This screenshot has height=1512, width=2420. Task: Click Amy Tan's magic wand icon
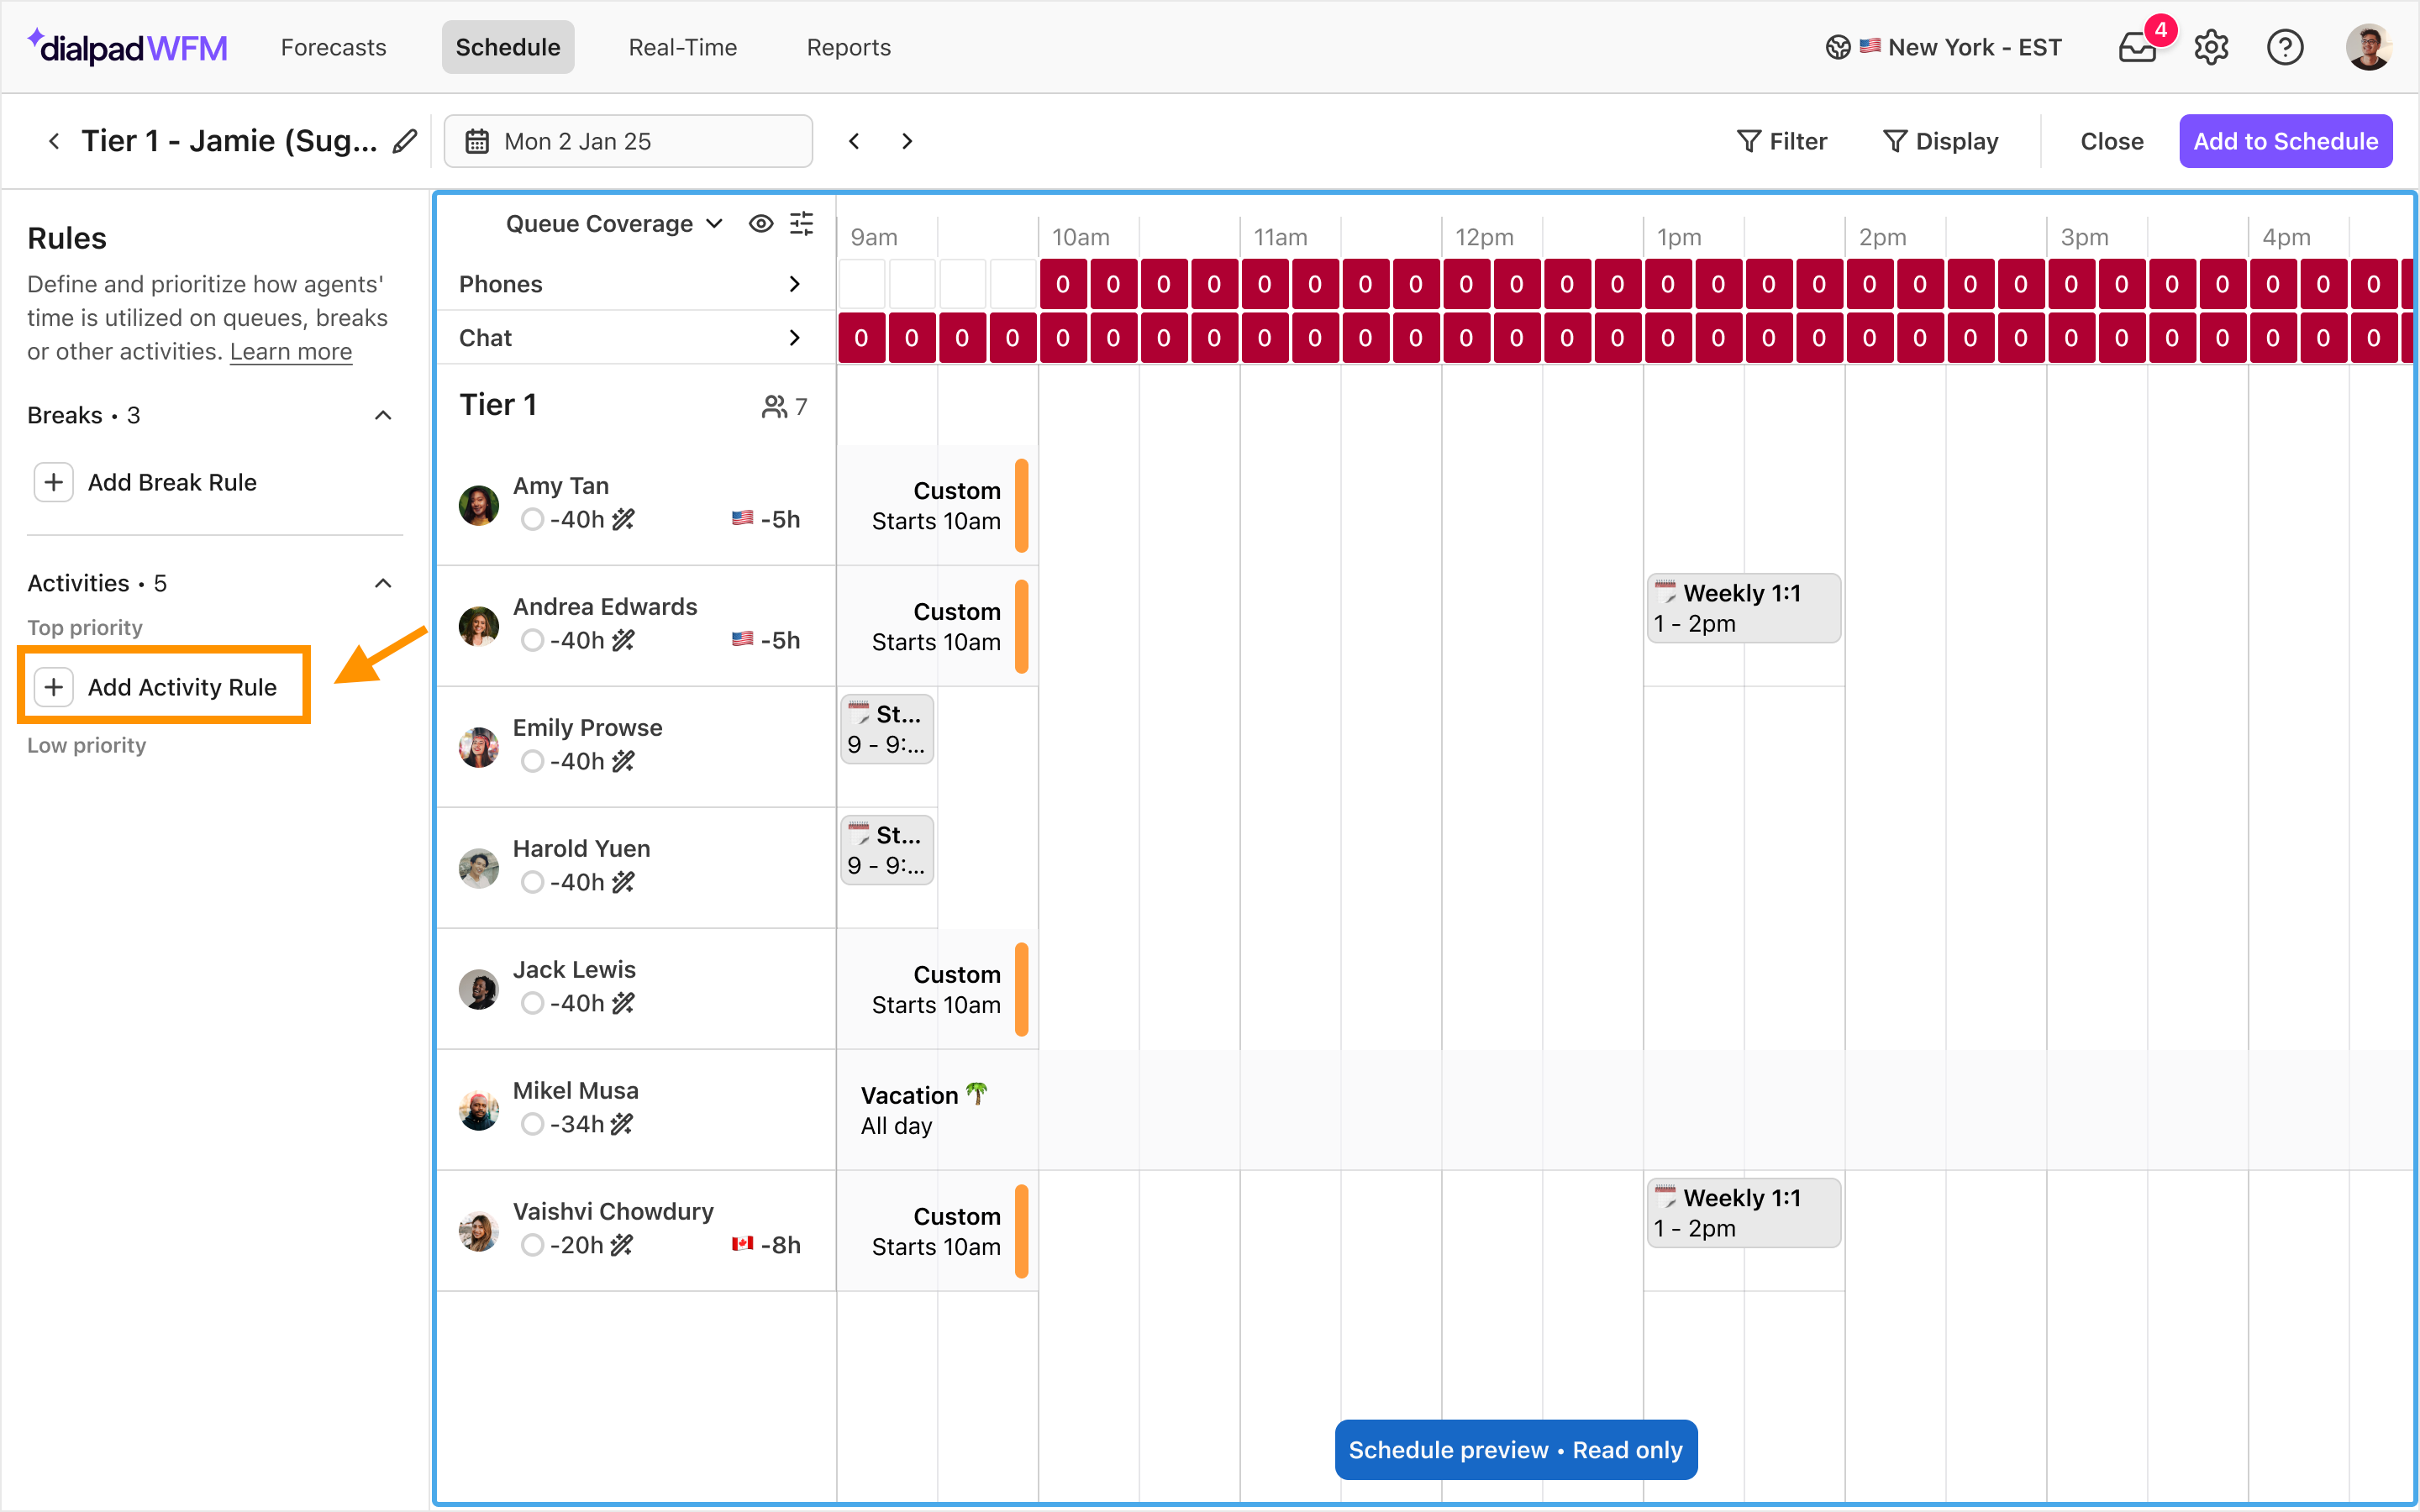623,519
